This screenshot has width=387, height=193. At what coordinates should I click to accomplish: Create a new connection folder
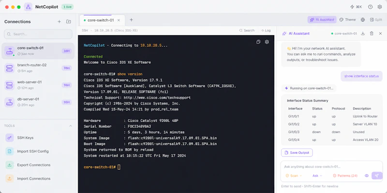69,22
